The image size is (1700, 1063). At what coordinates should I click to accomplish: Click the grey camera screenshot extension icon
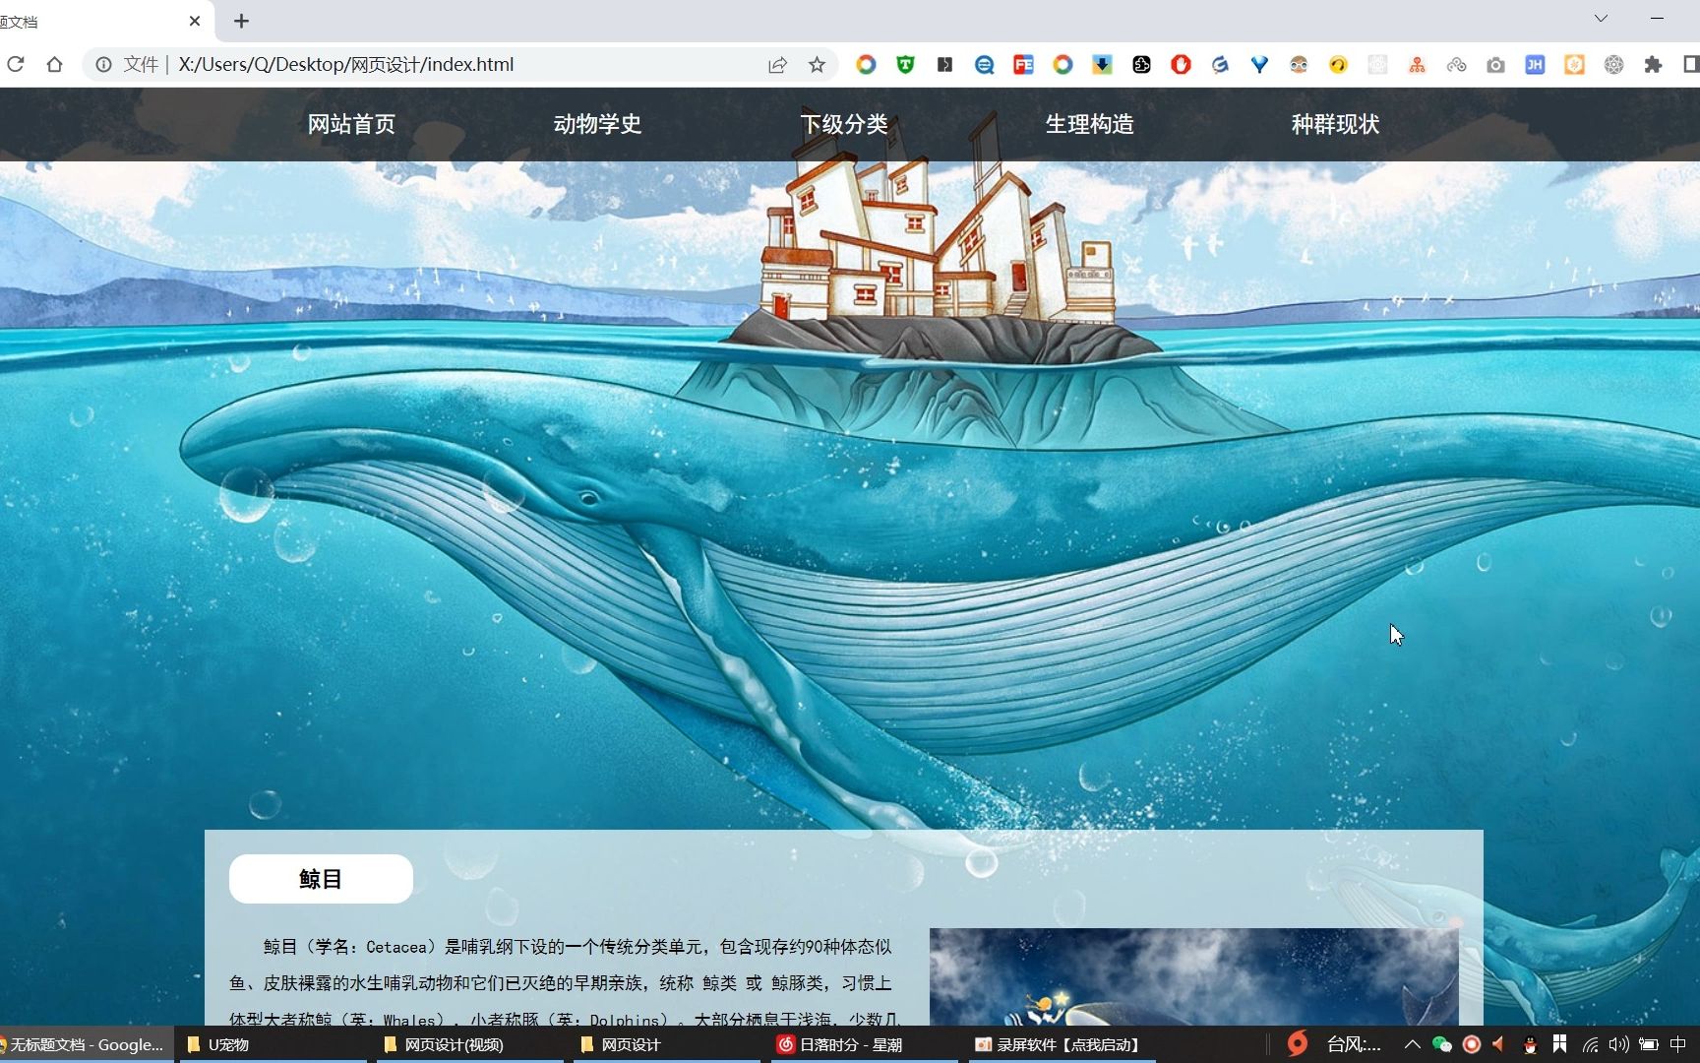(x=1495, y=65)
